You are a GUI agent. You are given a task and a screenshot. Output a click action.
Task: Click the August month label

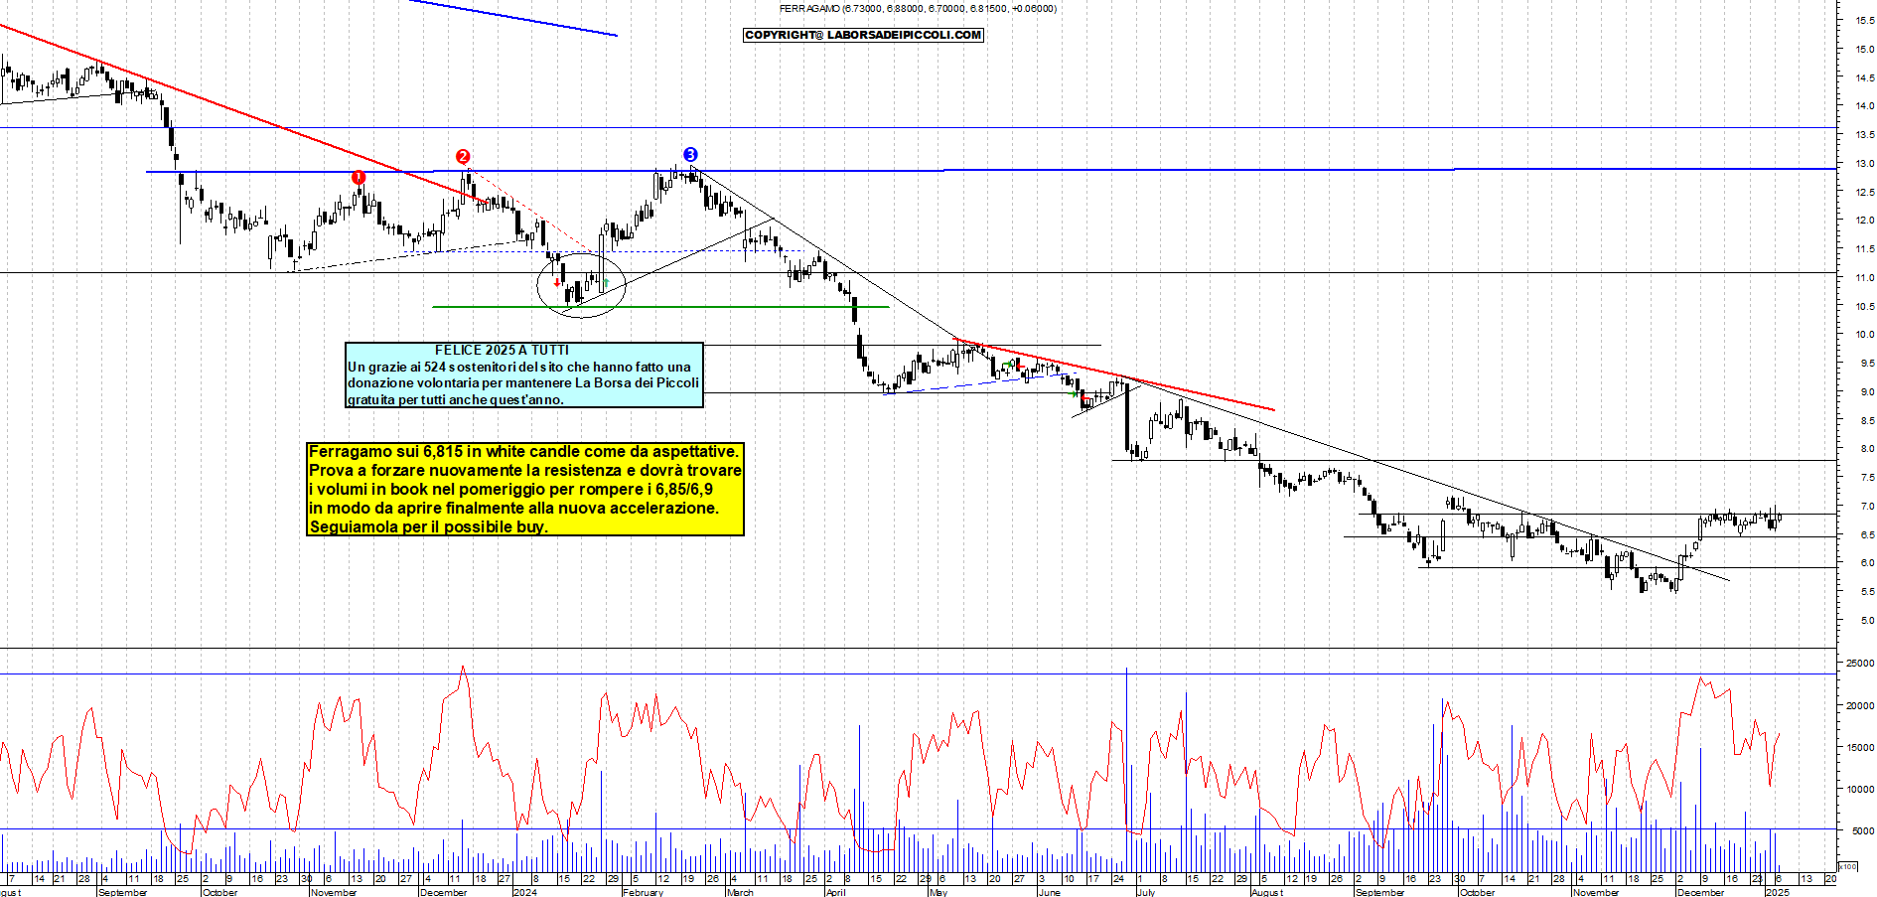point(1267,892)
